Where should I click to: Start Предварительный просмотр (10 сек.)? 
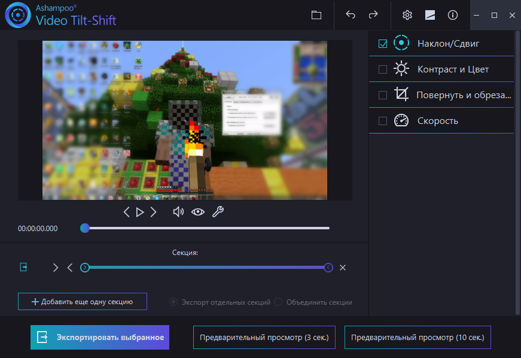click(418, 338)
